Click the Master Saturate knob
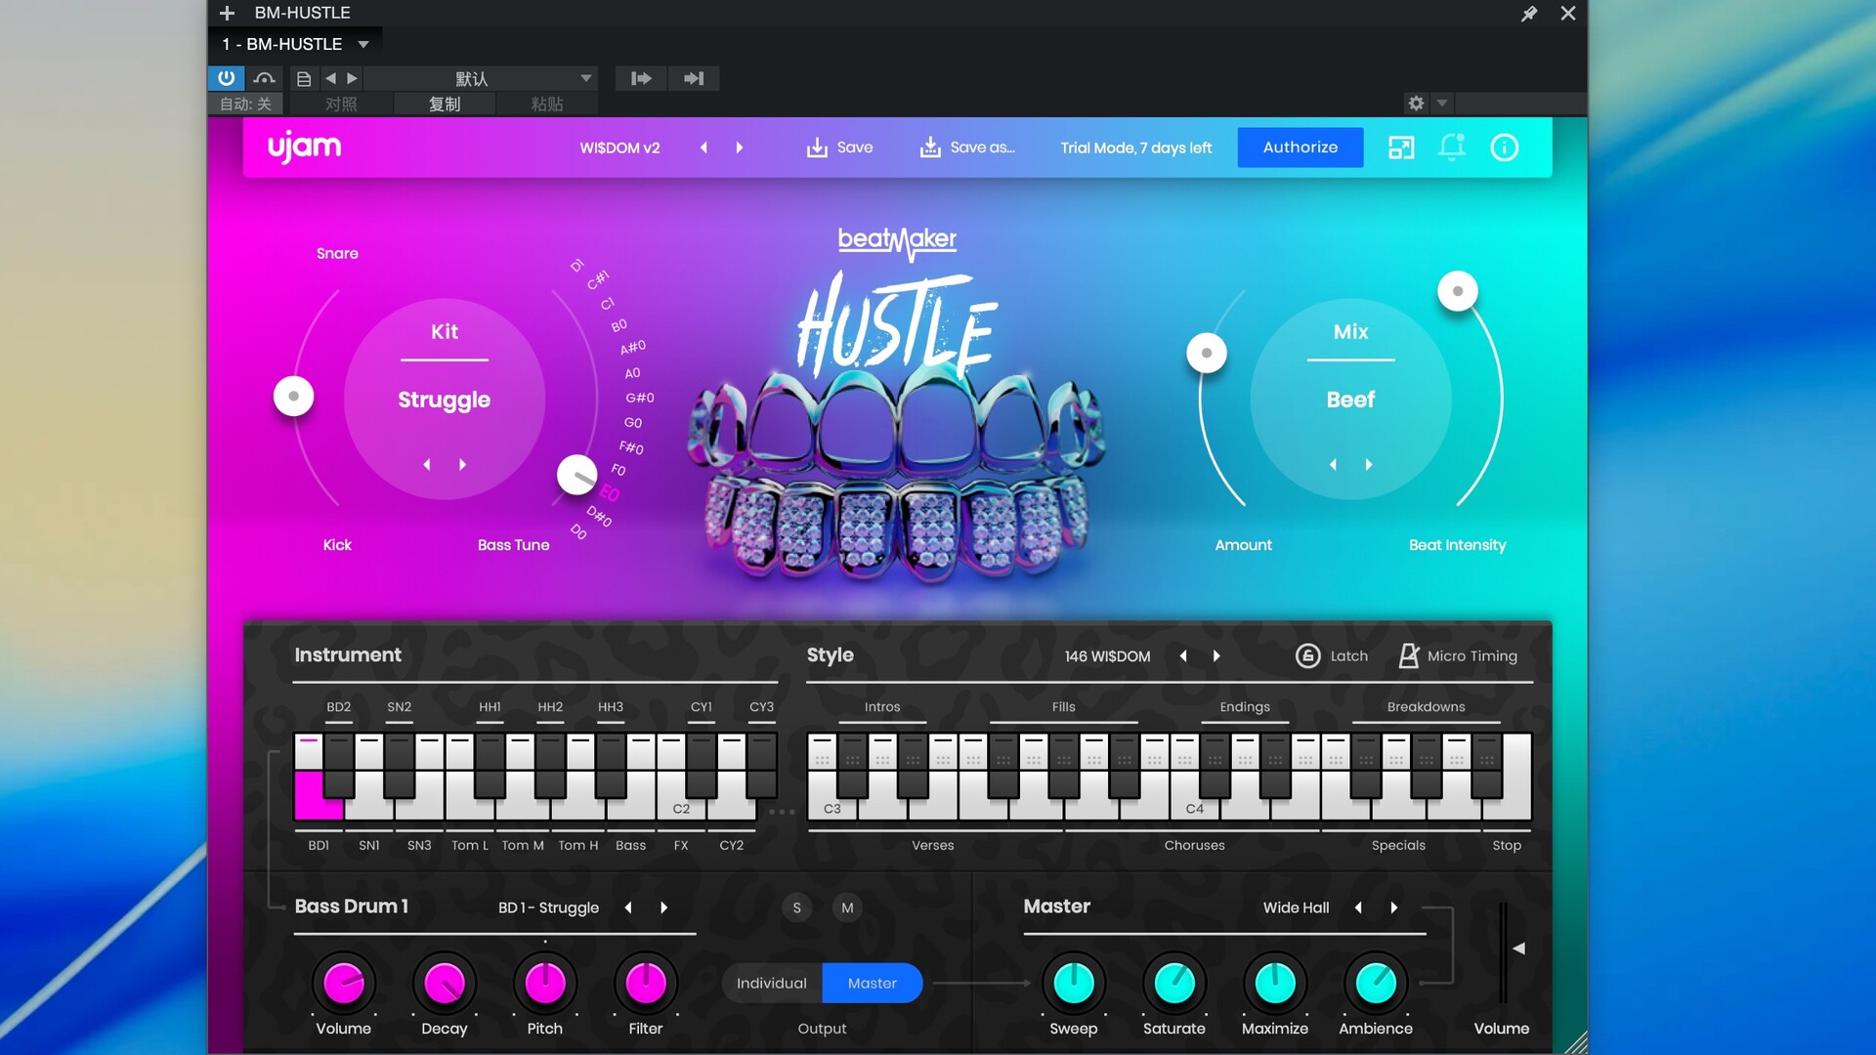The width and height of the screenshot is (1876, 1055). (x=1174, y=983)
